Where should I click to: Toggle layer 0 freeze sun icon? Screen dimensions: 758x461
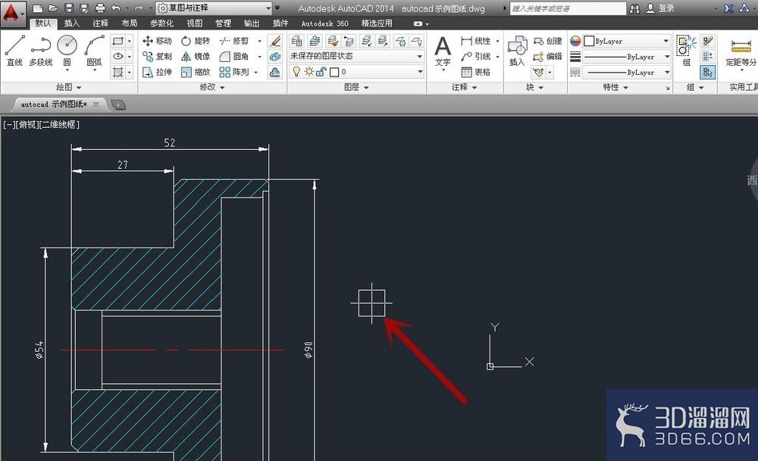[x=309, y=71]
